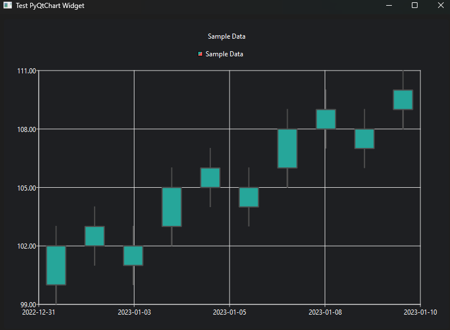Screen dimensions: 450x330
Task: Close the Test PyQtChart Widget window
Action: 440,5
